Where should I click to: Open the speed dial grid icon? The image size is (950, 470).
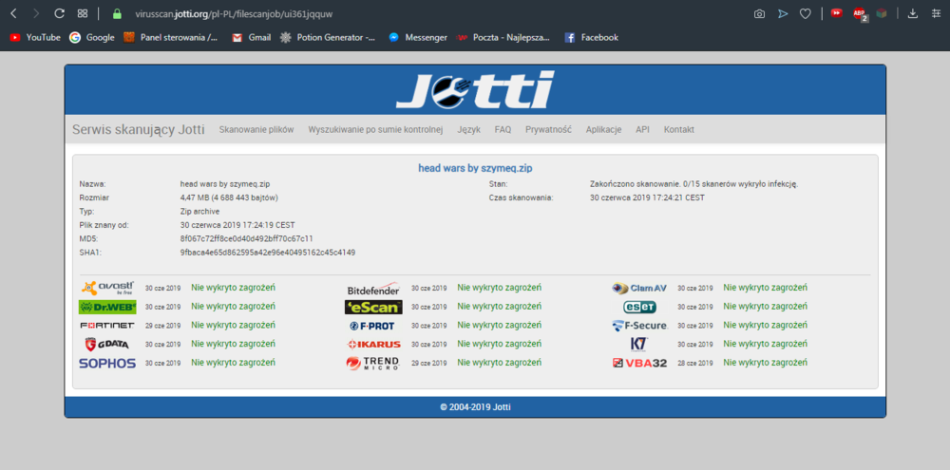click(x=83, y=13)
